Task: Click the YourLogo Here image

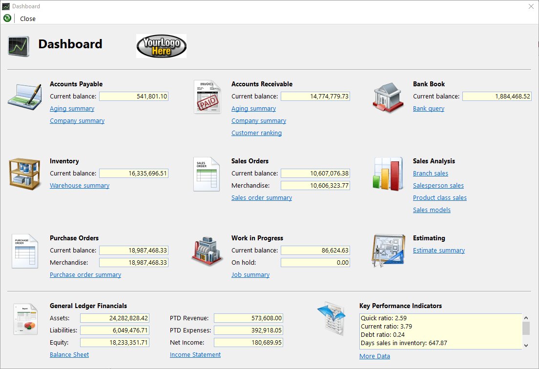Action: click(161, 46)
